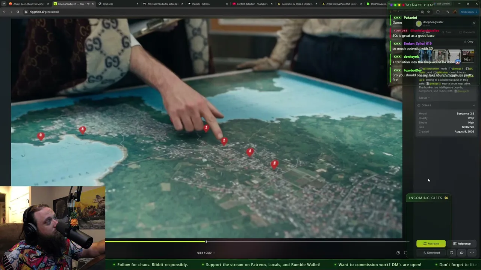
Task: Open the more options three-dot menu
Action: click(x=472, y=253)
